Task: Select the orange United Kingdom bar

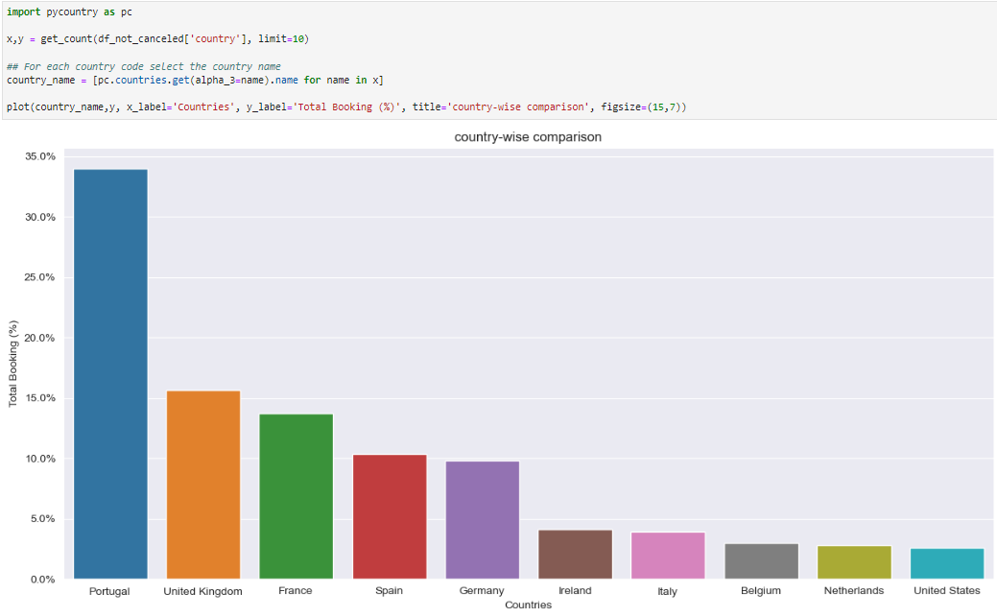Action: pyautogui.click(x=203, y=485)
